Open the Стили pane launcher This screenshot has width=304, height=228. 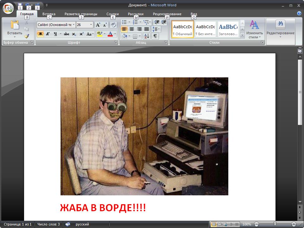click(x=262, y=42)
